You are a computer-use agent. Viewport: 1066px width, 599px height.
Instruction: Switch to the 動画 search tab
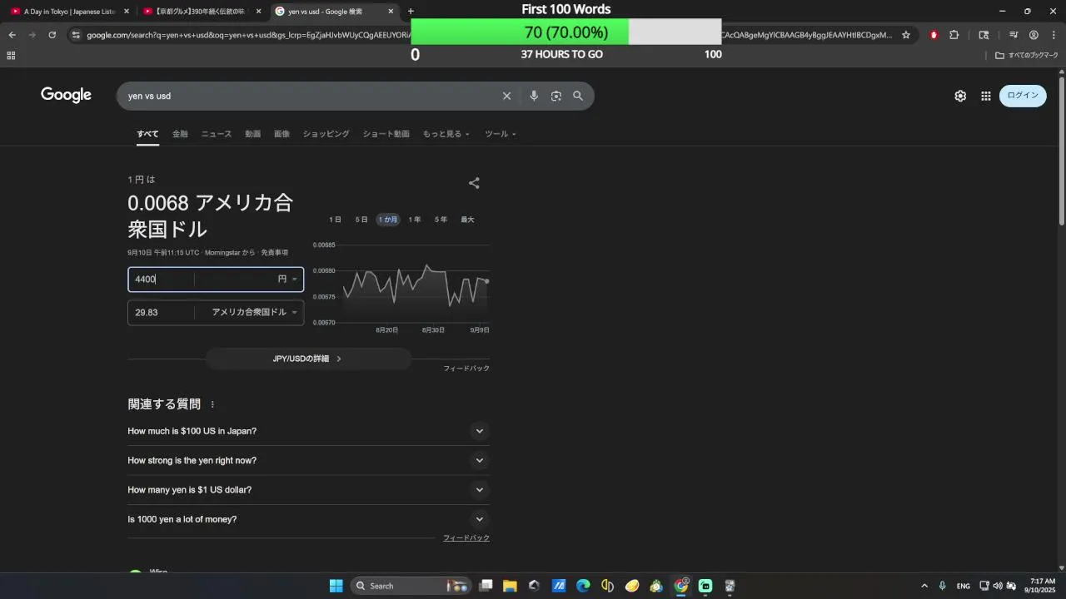(252, 134)
